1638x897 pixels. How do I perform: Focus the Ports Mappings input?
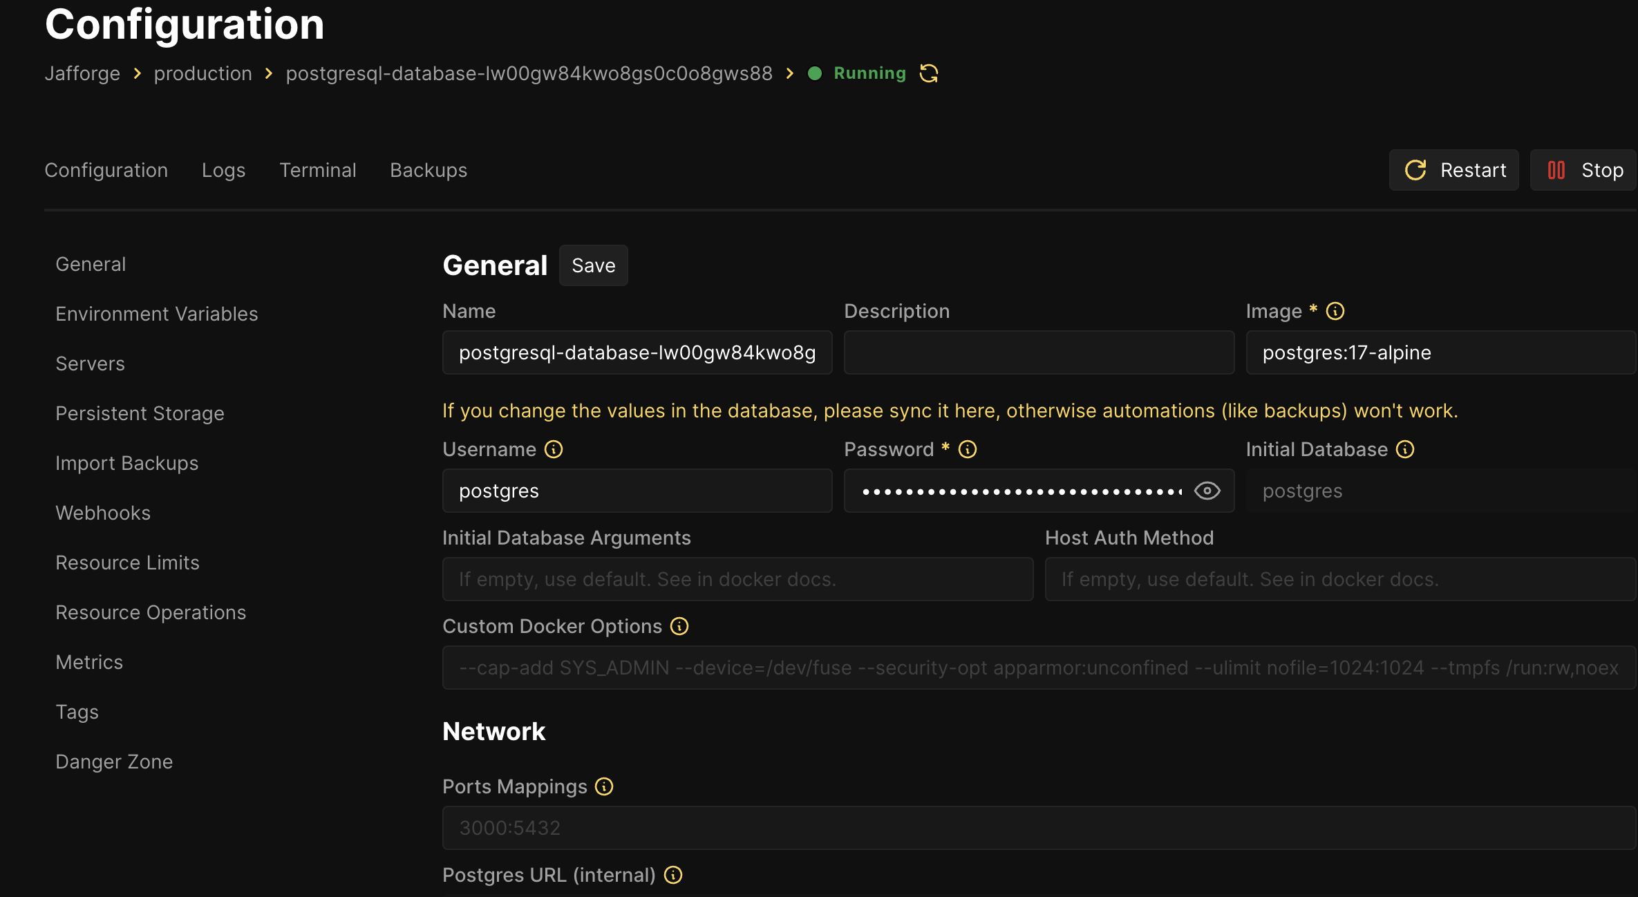click(1039, 828)
